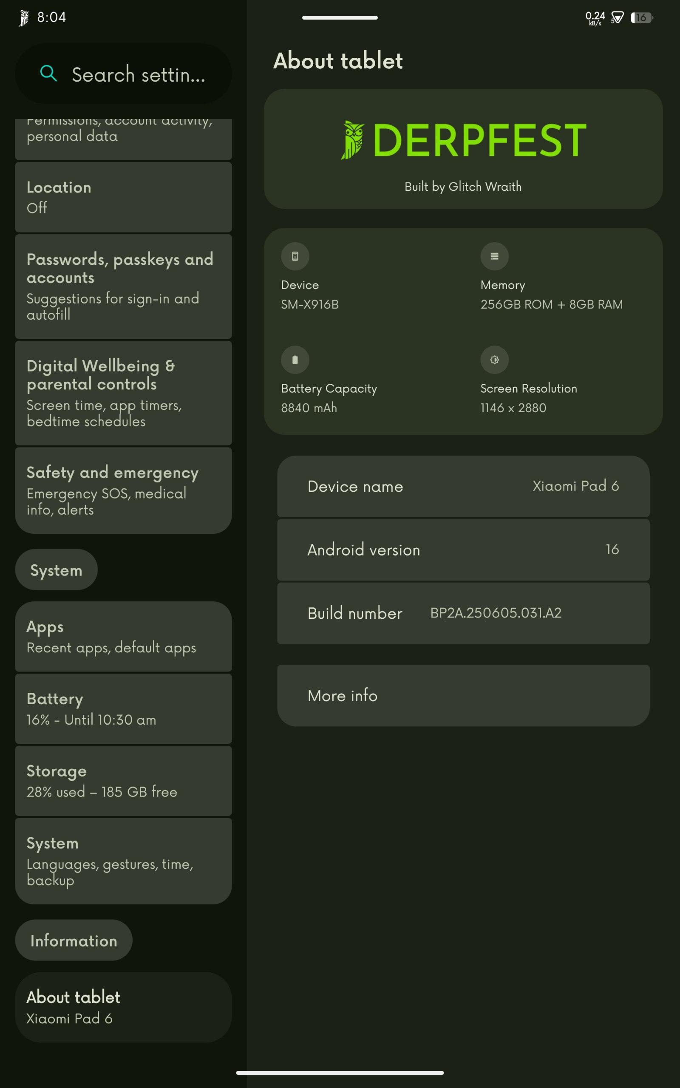Open Storage settings entry

(x=123, y=781)
